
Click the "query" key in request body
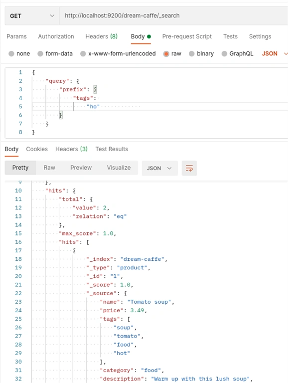click(57, 81)
